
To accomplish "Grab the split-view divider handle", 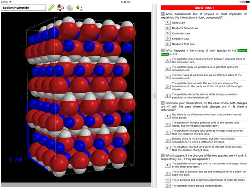I will click(x=155, y=96).
